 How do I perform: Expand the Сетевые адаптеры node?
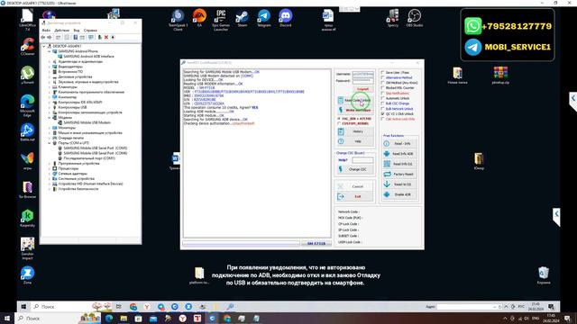click(50, 174)
